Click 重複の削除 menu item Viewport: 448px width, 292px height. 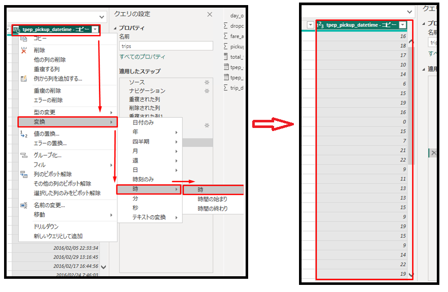click(47, 91)
